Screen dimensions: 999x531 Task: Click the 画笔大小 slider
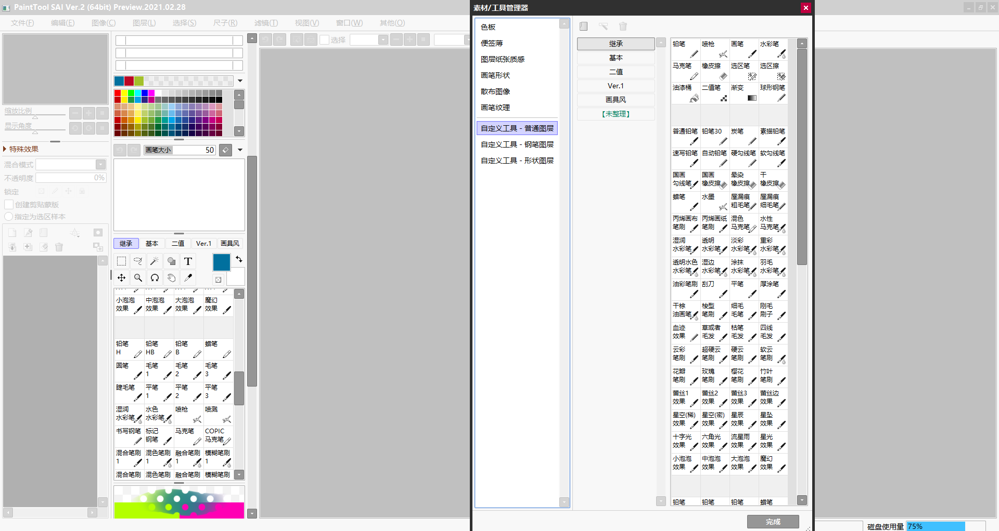click(180, 150)
